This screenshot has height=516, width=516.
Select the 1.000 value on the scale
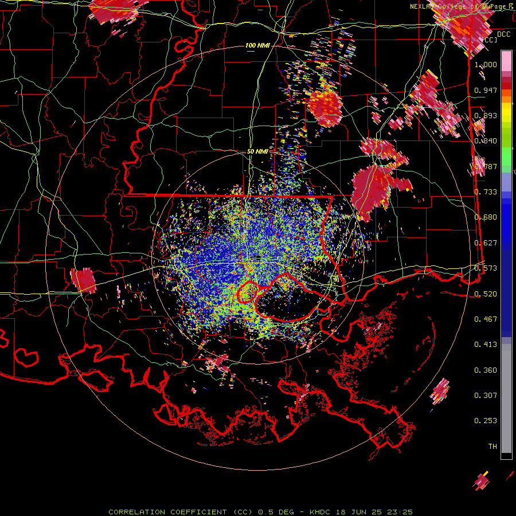pos(486,64)
